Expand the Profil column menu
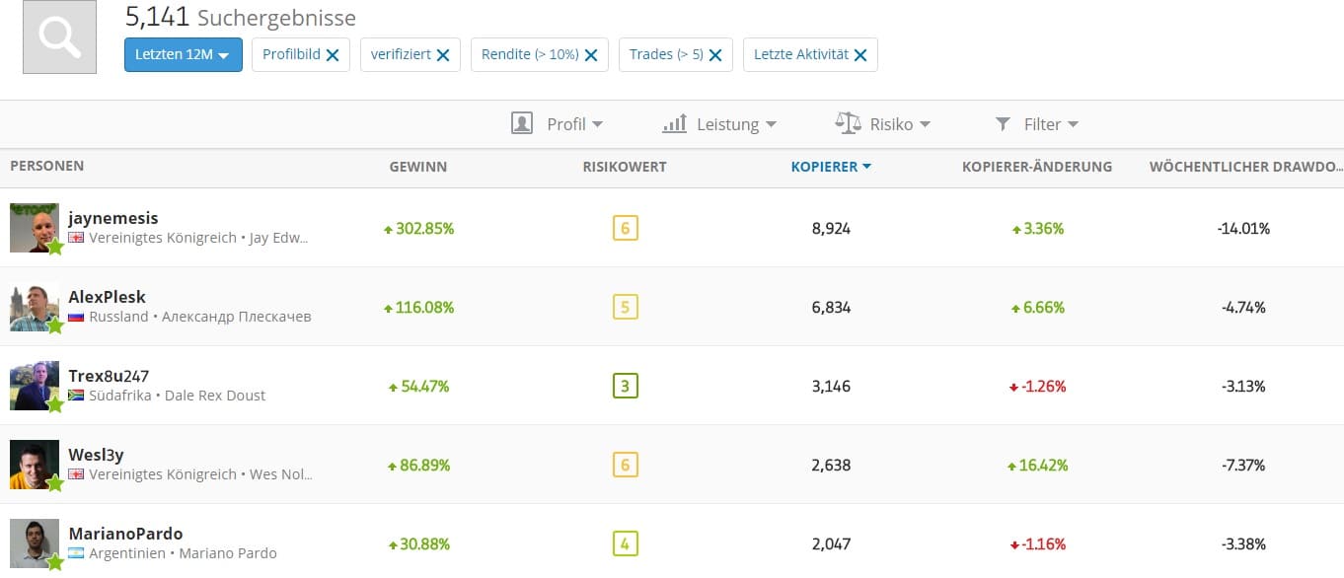 pos(558,124)
